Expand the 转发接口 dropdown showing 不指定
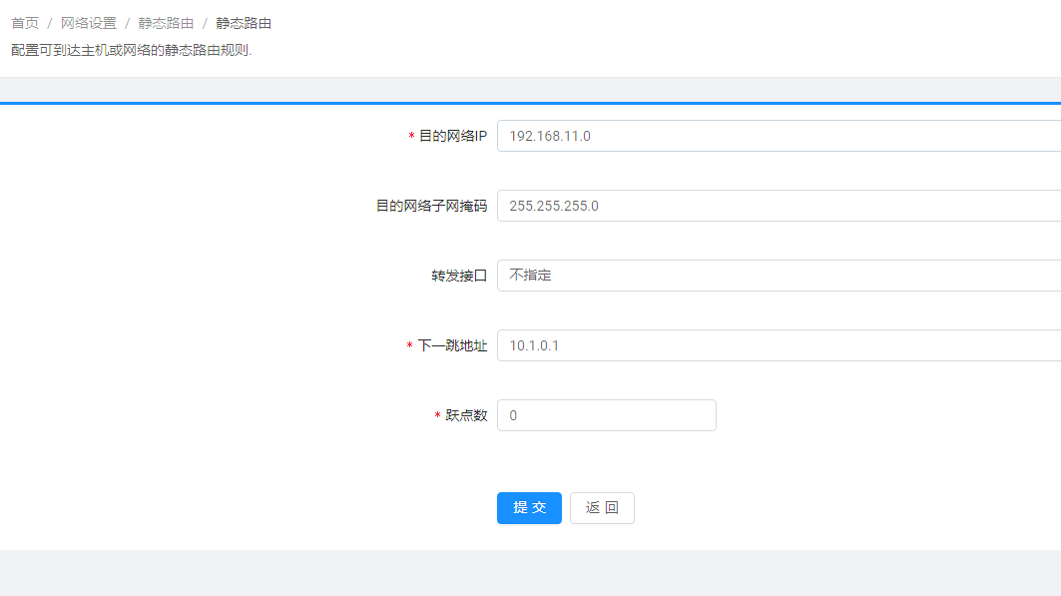Viewport: 1061px width, 596px height. pyautogui.click(x=779, y=276)
